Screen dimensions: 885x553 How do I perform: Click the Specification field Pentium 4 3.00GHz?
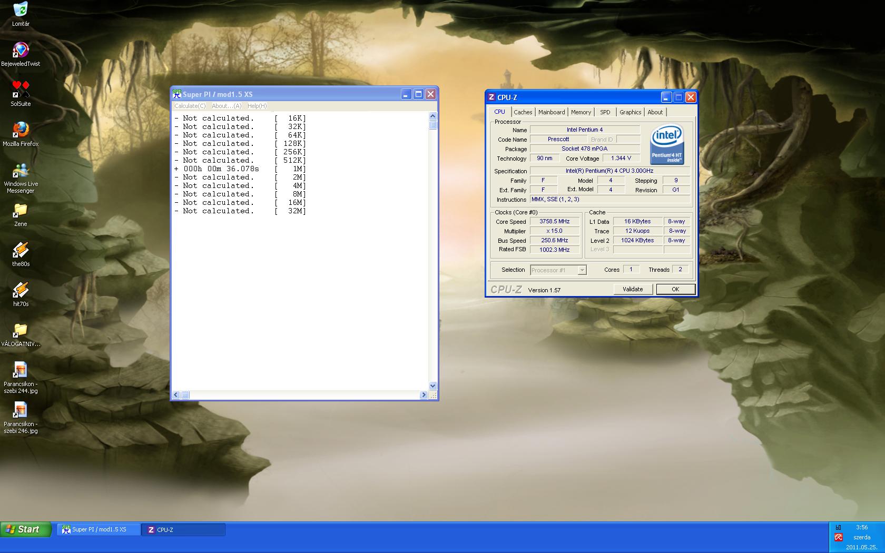[x=609, y=171]
